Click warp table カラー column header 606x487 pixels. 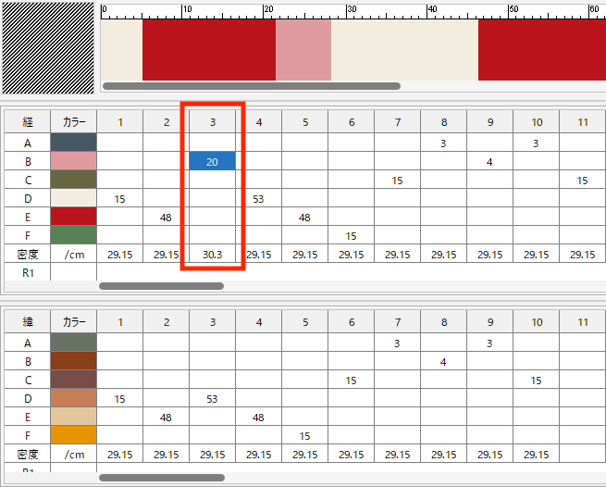73,122
